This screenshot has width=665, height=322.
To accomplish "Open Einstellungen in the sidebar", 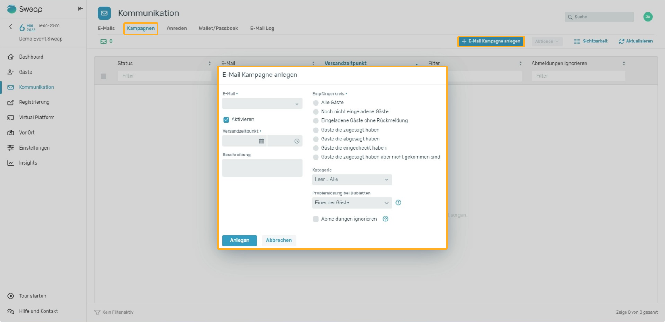I will [x=34, y=148].
